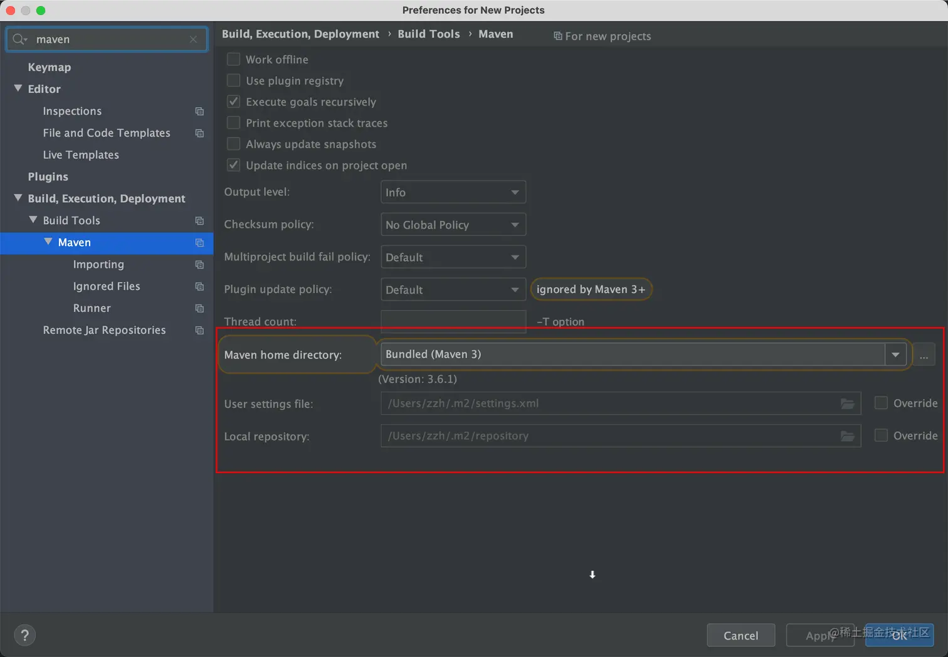Click the Thread count input field
The width and height of the screenshot is (948, 657).
[x=453, y=321]
